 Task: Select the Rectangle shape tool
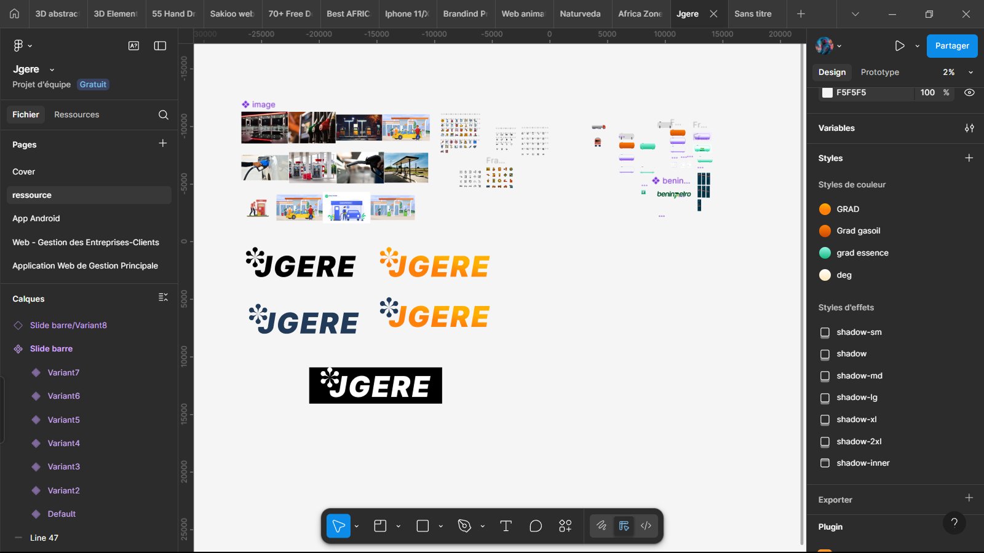point(423,526)
